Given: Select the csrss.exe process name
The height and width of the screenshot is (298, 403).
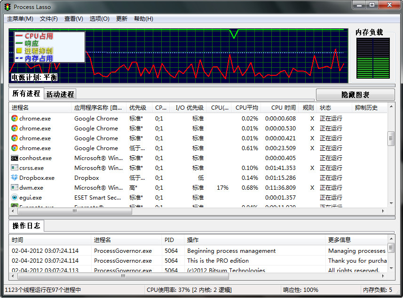Looking at the screenshot, I should coord(32,168).
